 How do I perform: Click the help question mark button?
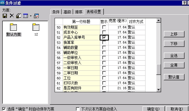(x=184, y=3)
